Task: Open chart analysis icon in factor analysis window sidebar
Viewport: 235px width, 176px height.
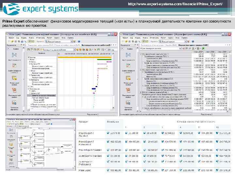Action: [x=128, y=66]
